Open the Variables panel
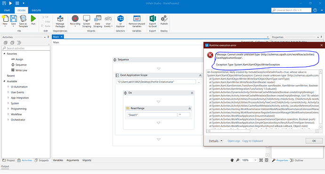Screen dimensions: 325x174 tap(58, 160)
